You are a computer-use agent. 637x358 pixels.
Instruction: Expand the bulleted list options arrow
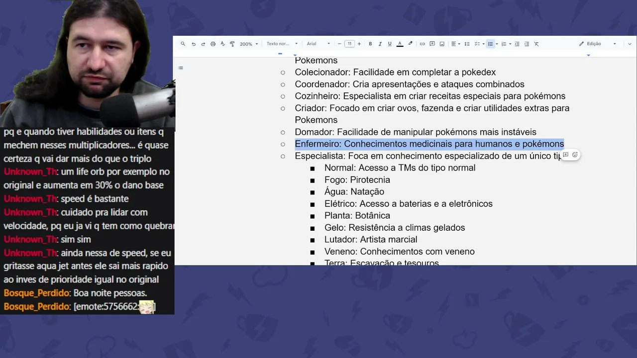click(x=497, y=44)
